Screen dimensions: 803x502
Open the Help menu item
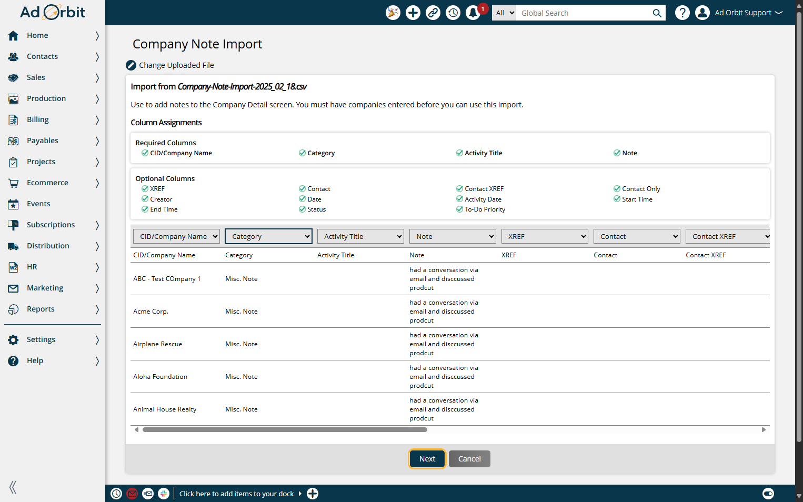(x=53, y=360)
